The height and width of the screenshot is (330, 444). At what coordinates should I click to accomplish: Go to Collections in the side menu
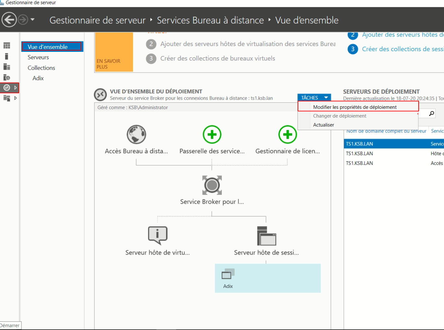[41, 68]
